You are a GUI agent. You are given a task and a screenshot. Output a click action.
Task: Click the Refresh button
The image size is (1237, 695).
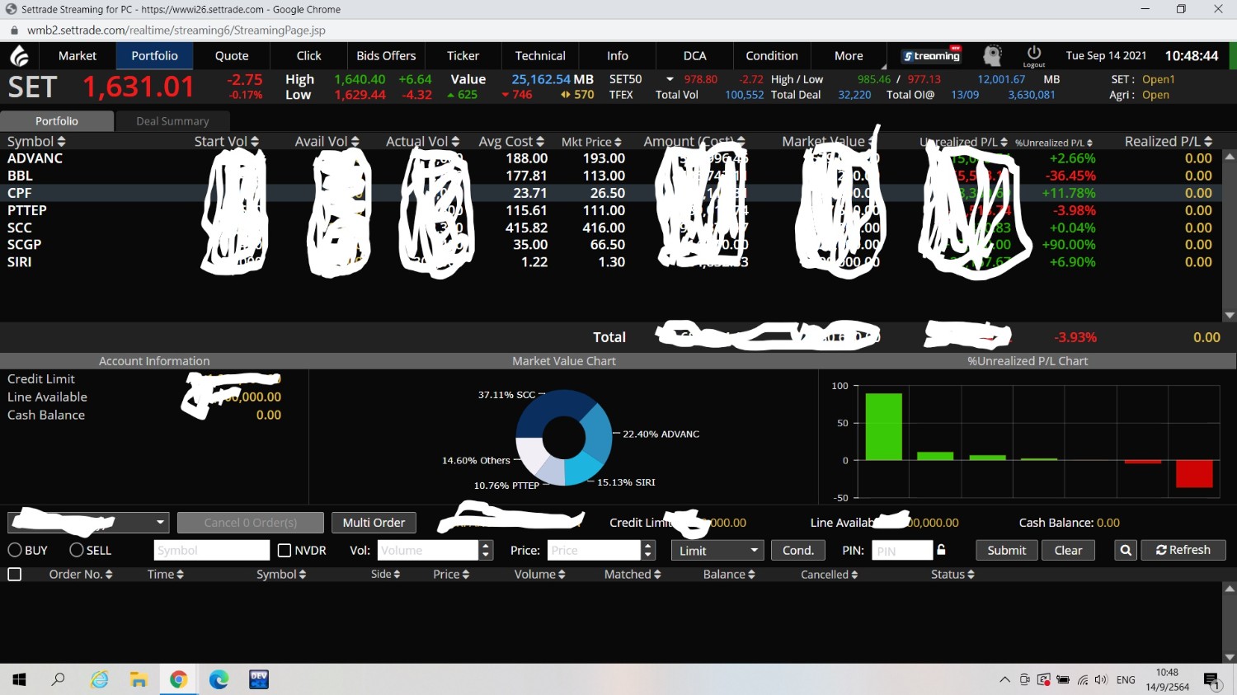pyautogui.click(x=1183, y=550)
